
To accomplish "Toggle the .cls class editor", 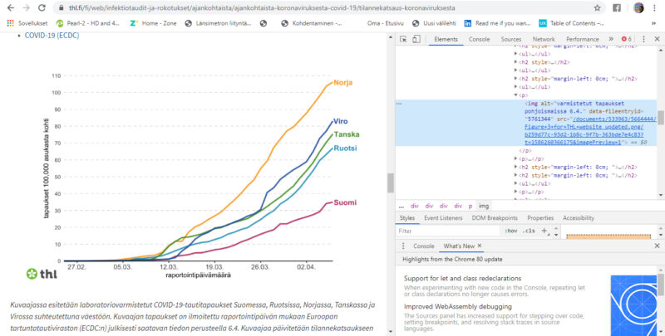I will (x=530, y=231).
